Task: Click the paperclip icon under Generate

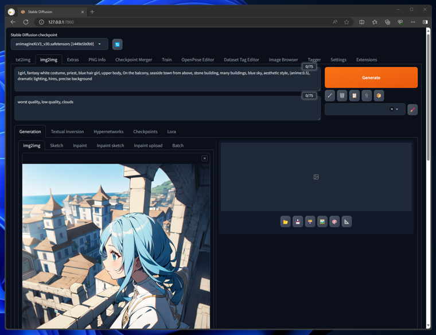Action: click(x=367, y=96)
